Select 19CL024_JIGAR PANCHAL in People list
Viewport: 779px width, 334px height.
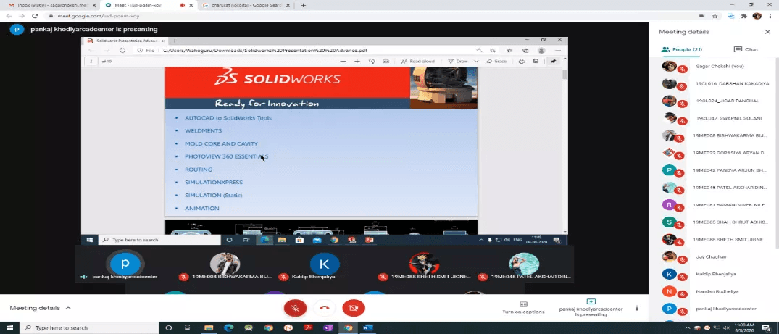point(714,101)
